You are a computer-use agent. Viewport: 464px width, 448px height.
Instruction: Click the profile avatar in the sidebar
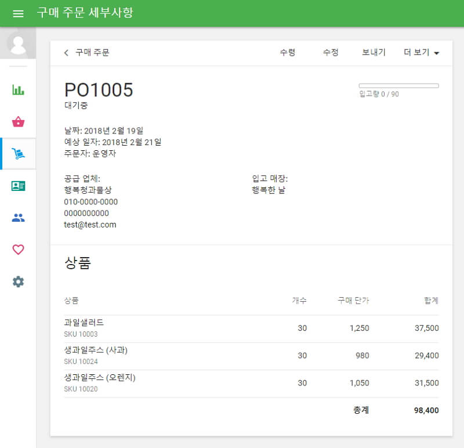pyautogui.click(x=18, y=42)
